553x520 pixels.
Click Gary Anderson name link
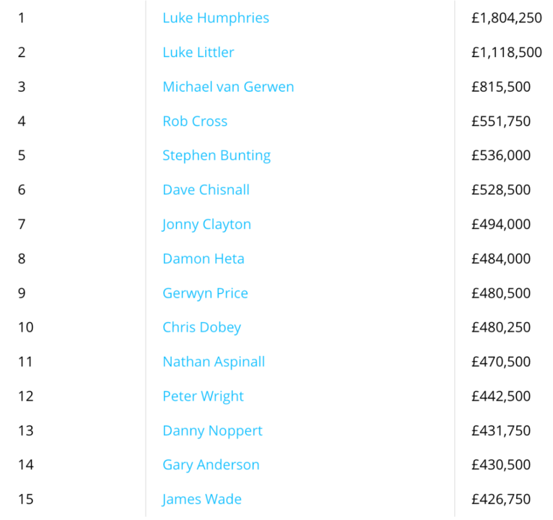pos(211,465)
